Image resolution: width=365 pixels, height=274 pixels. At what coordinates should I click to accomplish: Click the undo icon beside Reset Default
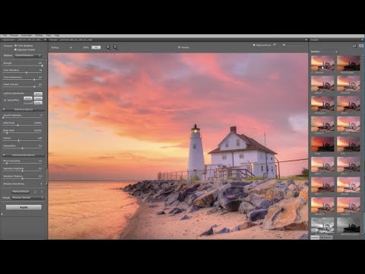click(x=35, y=192)
